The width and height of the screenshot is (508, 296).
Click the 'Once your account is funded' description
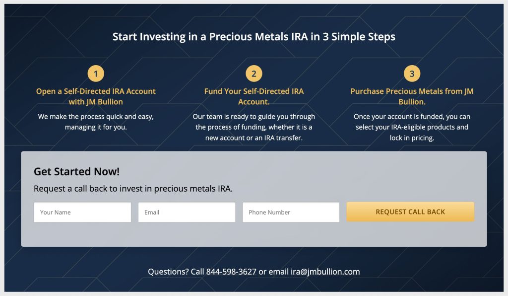[x=412, y=127]
